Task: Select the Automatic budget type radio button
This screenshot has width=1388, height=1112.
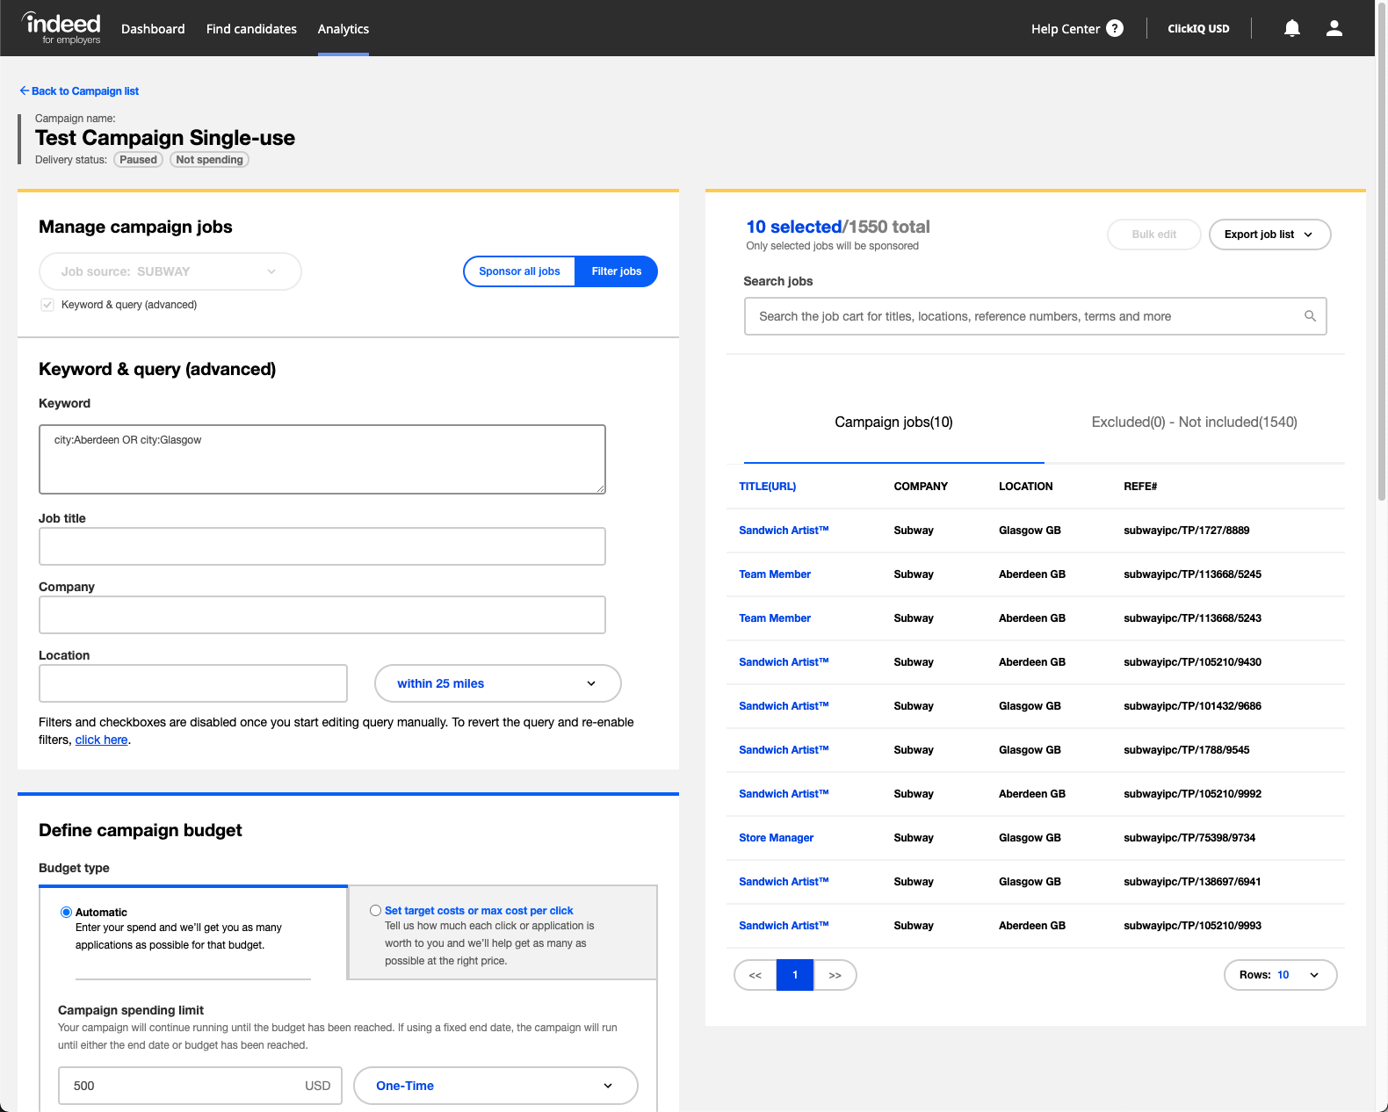Action: point(66,913)
